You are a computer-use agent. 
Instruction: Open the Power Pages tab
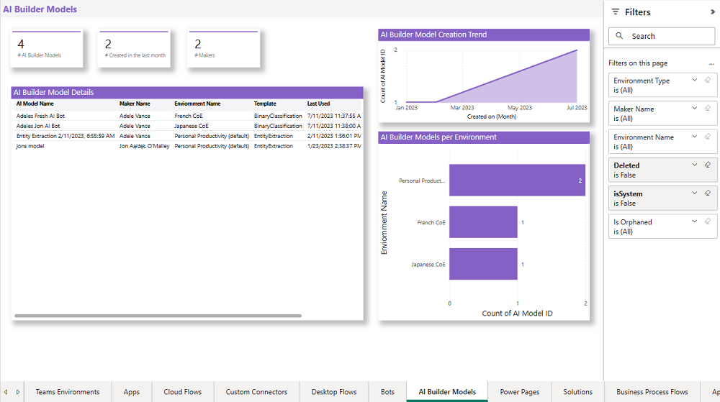pos(519,392)
